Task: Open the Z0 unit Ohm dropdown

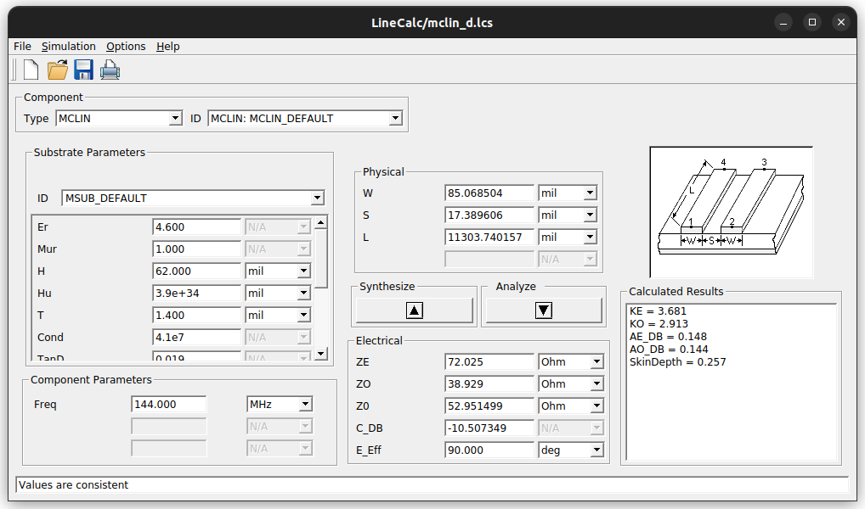Action: pos(596,406)
